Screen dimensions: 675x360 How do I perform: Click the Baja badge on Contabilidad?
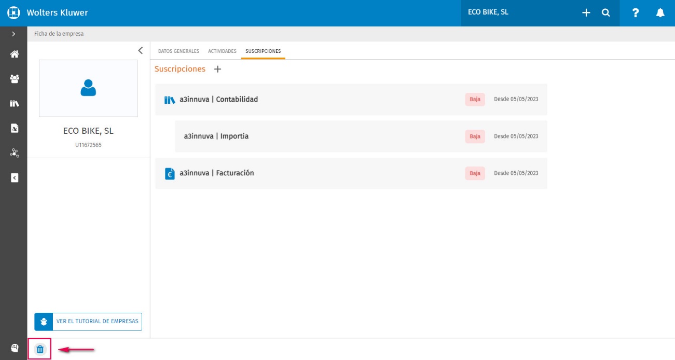[475, 99]
